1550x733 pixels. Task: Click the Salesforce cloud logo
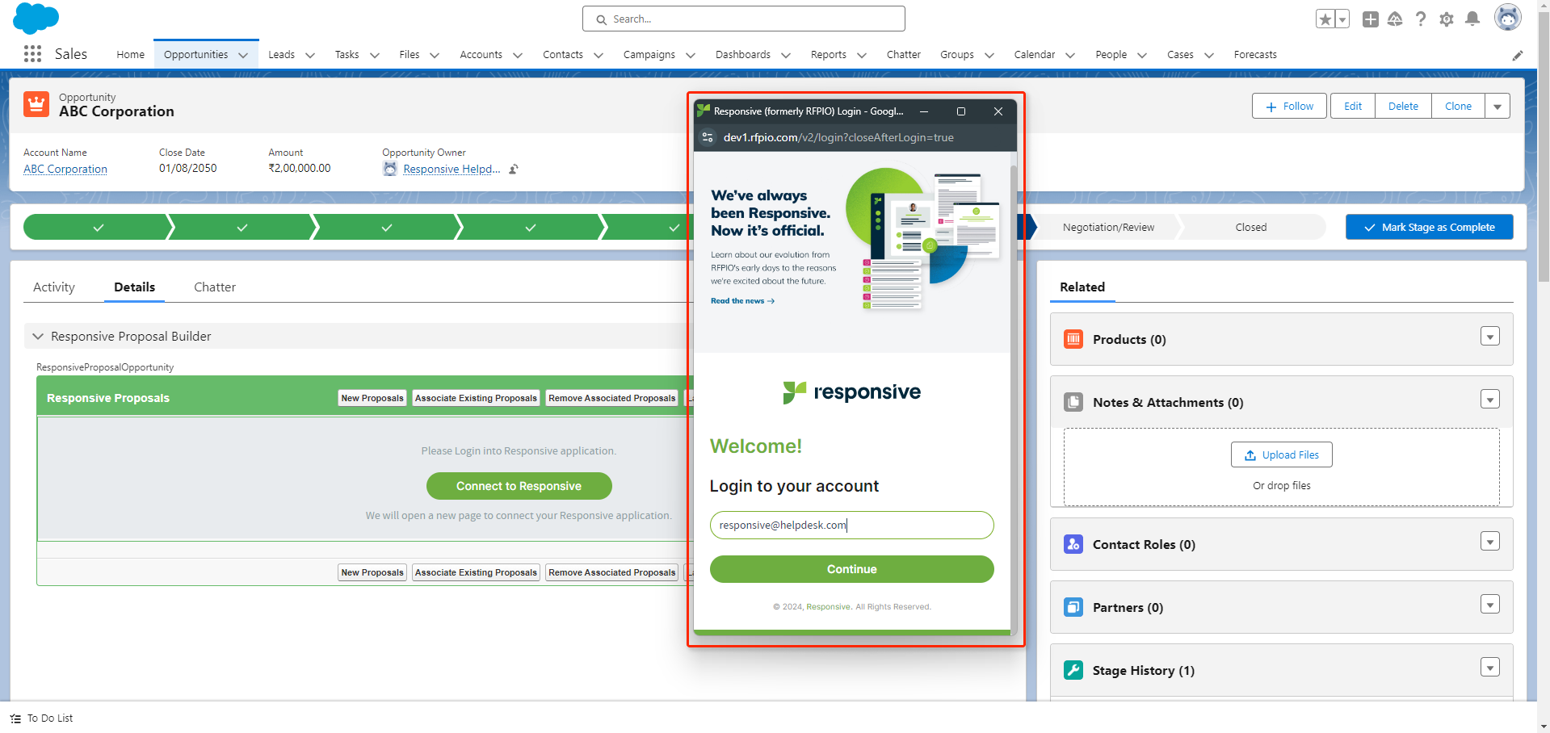(x=36, y=18)
